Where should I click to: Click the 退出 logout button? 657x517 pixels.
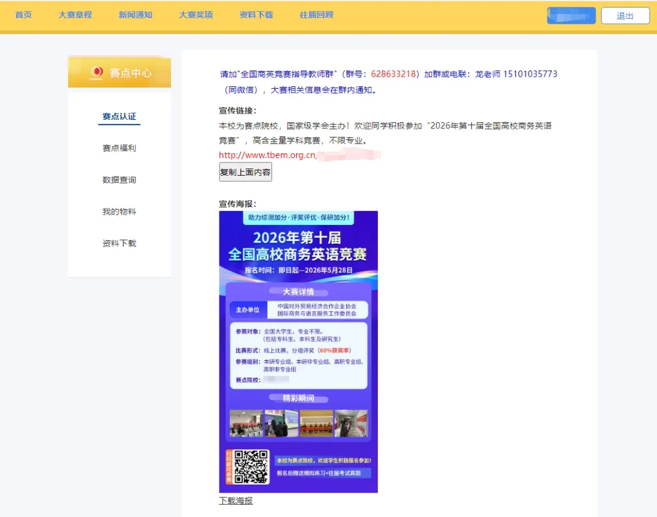click(x=625, y=16)
